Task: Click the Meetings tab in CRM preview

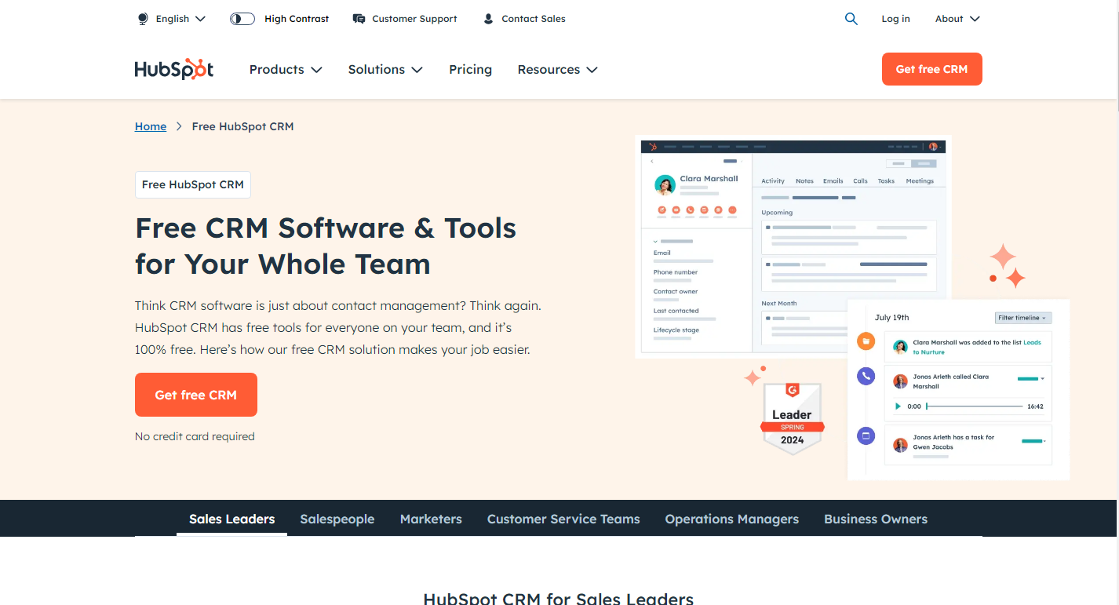Action: click(920, 181)
